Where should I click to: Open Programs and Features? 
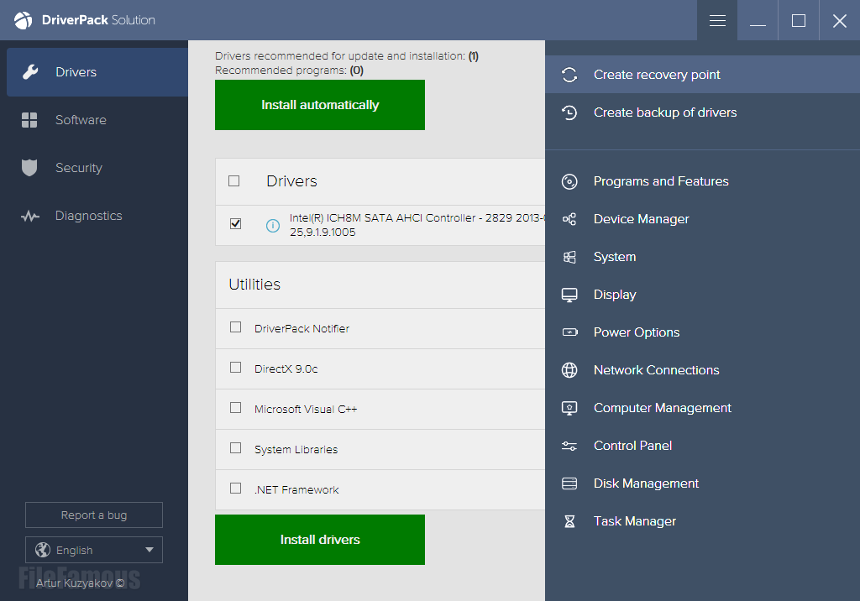click(x=703, y=181)
